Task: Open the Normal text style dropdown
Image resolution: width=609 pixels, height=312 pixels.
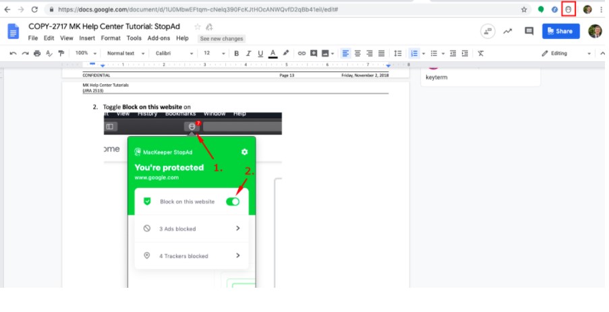Action: (x=126, y=53)
